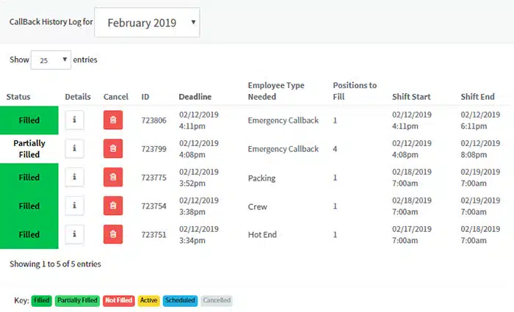Click ID value 723751
The height and width of the screenshot is (312, 514).
153,234
